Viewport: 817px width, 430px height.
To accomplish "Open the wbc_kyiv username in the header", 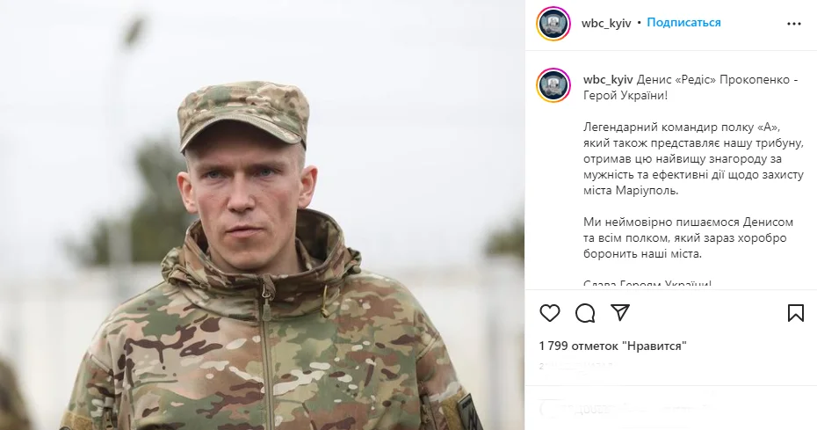I will (606, 23).
